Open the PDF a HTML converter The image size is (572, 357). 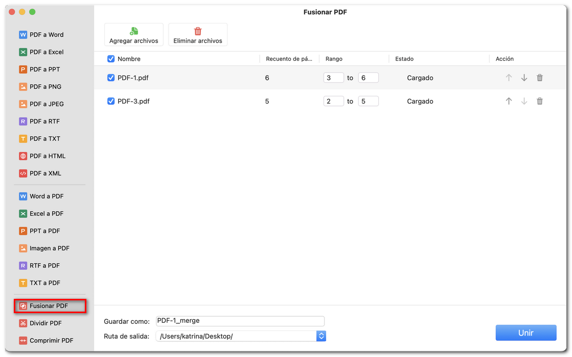pos(46,156)
